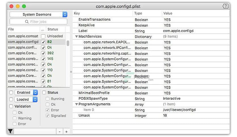Click the job list scrollbar thumb
The image size is (237, 137).
point(68,43)
